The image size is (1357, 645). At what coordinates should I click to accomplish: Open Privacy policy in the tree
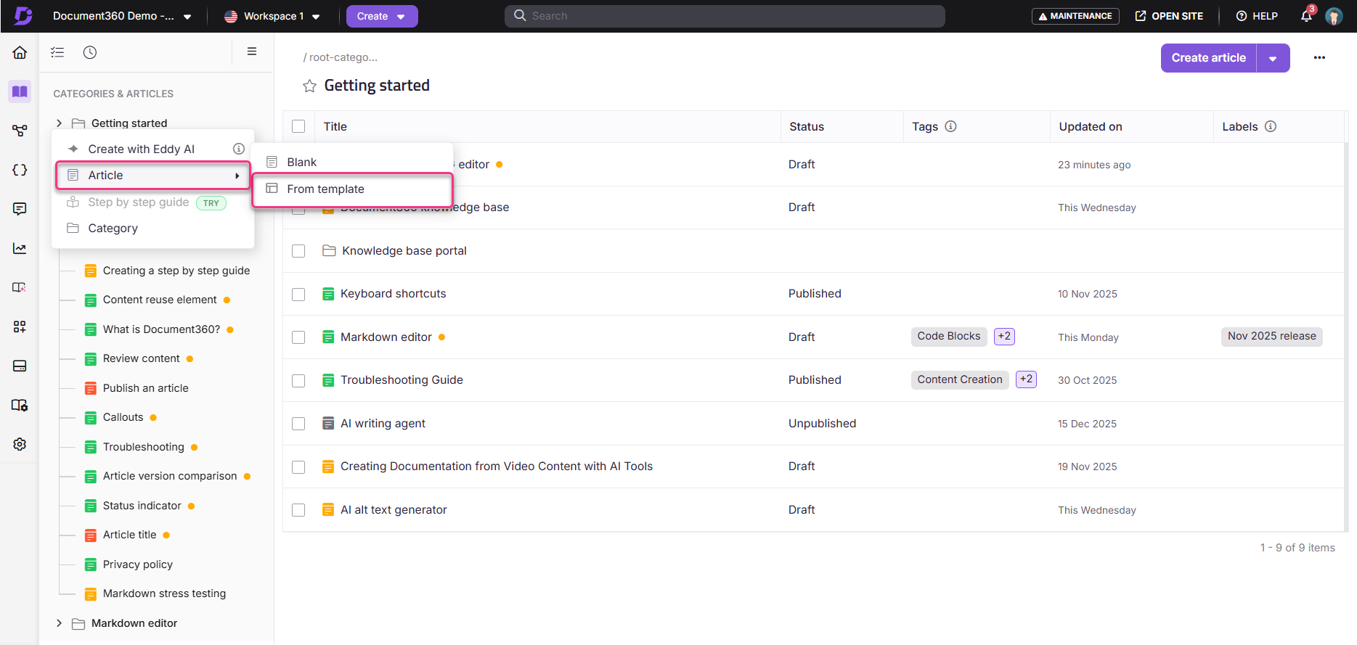coord(138,564)
